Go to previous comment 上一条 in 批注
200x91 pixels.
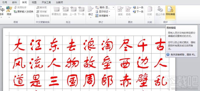pos(73,9)
